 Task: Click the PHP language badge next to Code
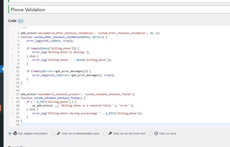20,21
